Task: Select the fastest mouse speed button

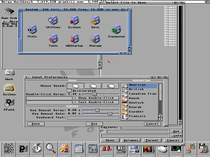Action: (x=111, y=86)
